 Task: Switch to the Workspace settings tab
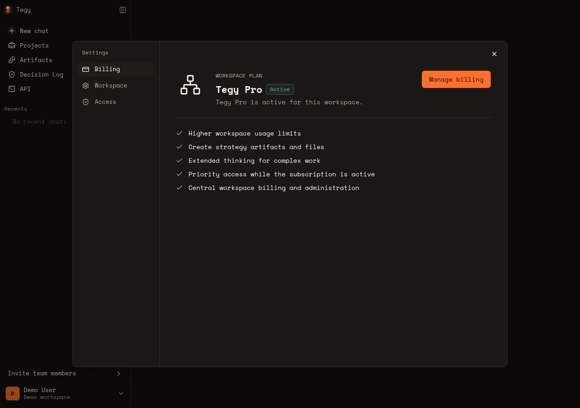(116, 86)
